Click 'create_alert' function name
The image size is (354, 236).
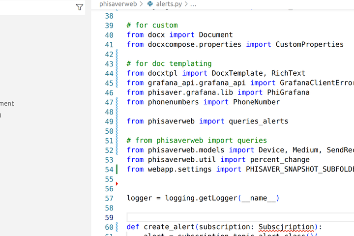coord(169,227)
